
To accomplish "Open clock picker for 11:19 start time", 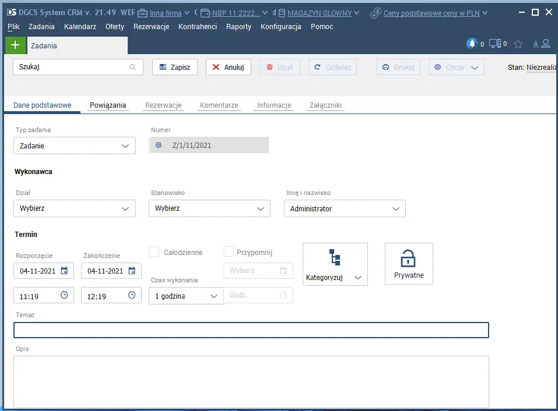I will coord(64,295).
